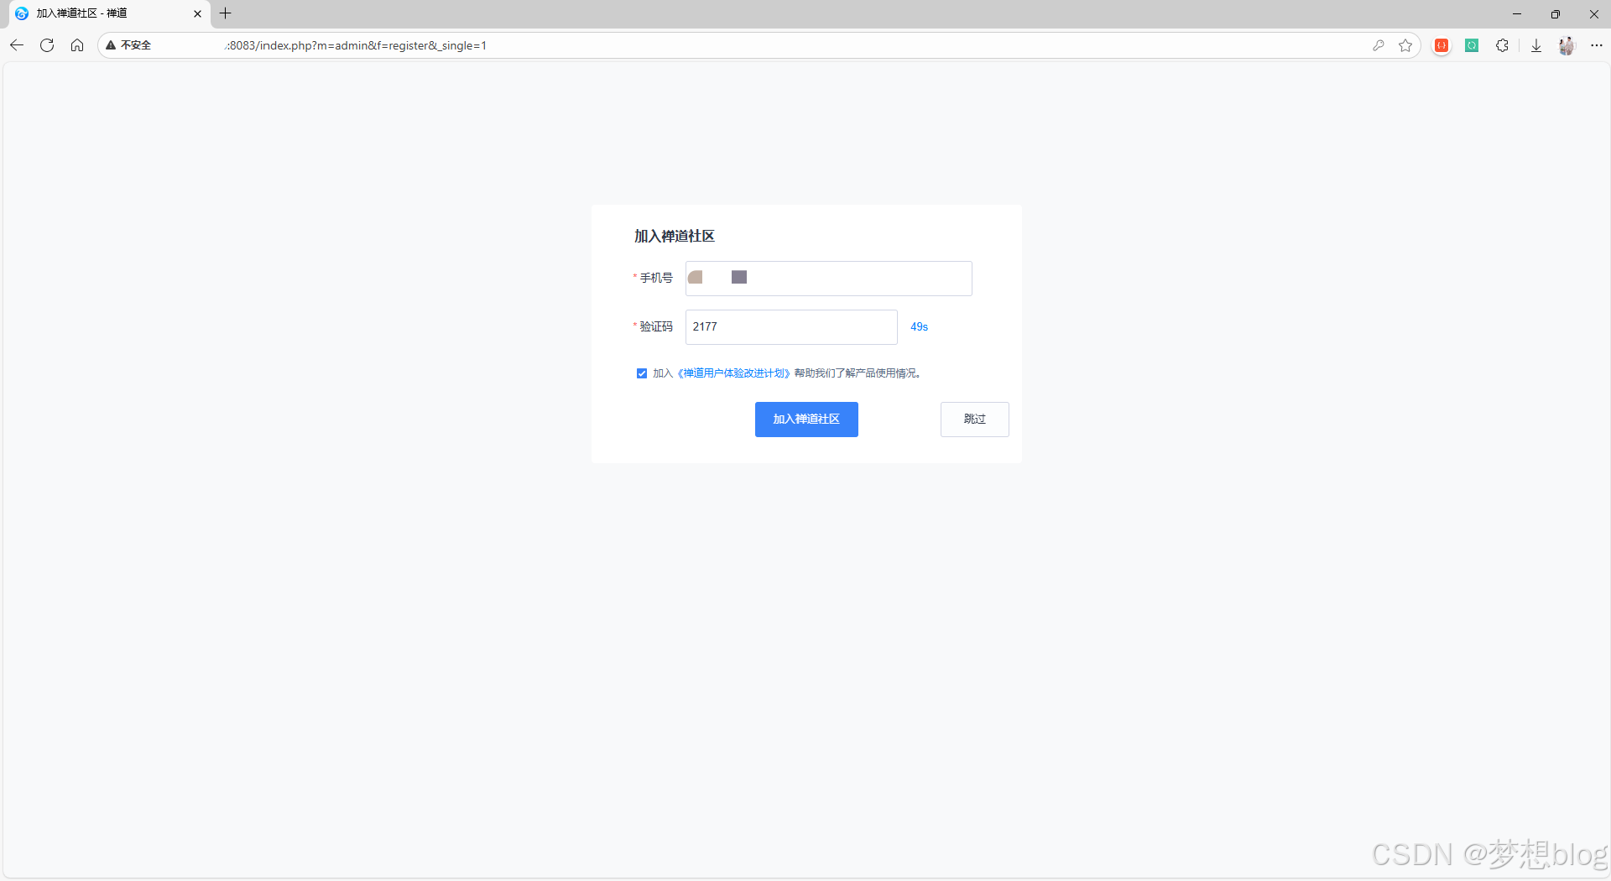
Task: Click the 加入禅道社区 submit button
Action: pyautogui.click(x=806, y=420)
